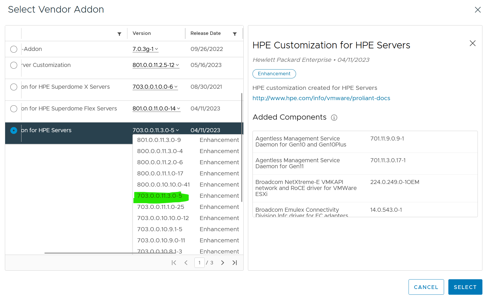Open the 7.0.3g-1 version dropdown
The height and width of the screenshot is (299, 489).
click(x=145, y=49)
